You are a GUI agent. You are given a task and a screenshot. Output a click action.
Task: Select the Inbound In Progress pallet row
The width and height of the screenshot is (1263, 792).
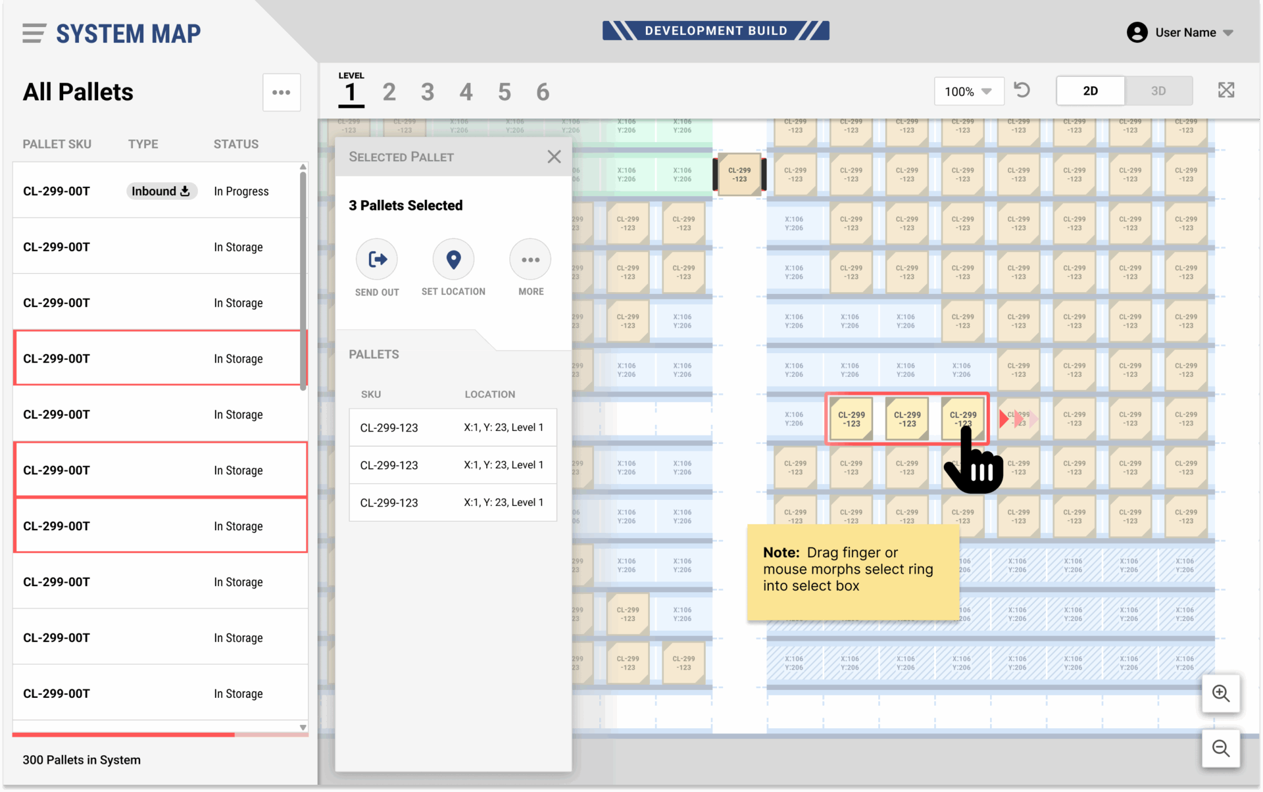coord(158,191)
